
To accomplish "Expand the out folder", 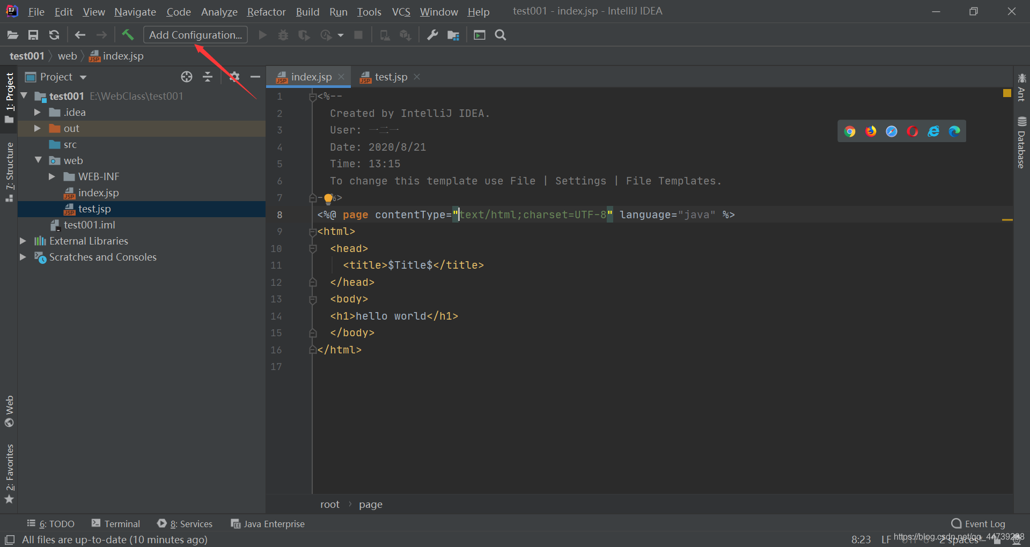I will (x=38, y=128).
